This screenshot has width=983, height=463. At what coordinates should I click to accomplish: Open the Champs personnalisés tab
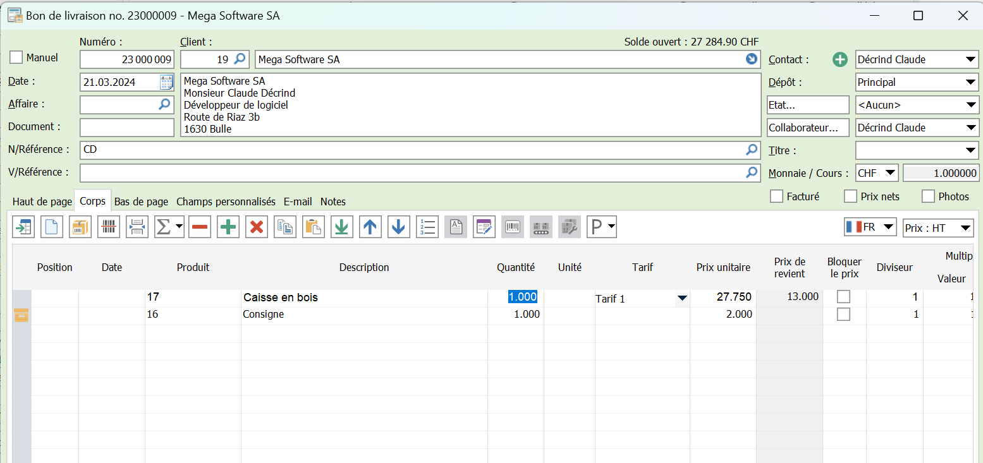pos(226,201)
